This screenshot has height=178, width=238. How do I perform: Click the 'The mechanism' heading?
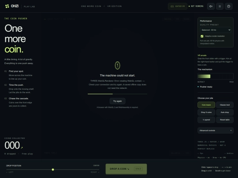click(x=205, y=69)
